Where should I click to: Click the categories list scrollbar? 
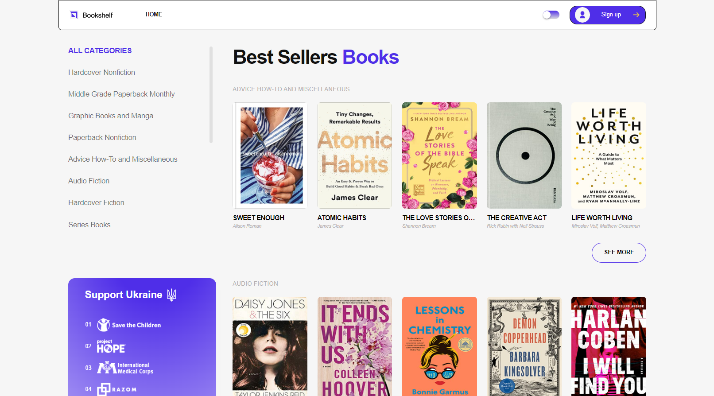pos(211,95)
